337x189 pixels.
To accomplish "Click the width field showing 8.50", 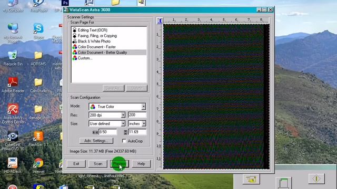I will click(107, 132).
